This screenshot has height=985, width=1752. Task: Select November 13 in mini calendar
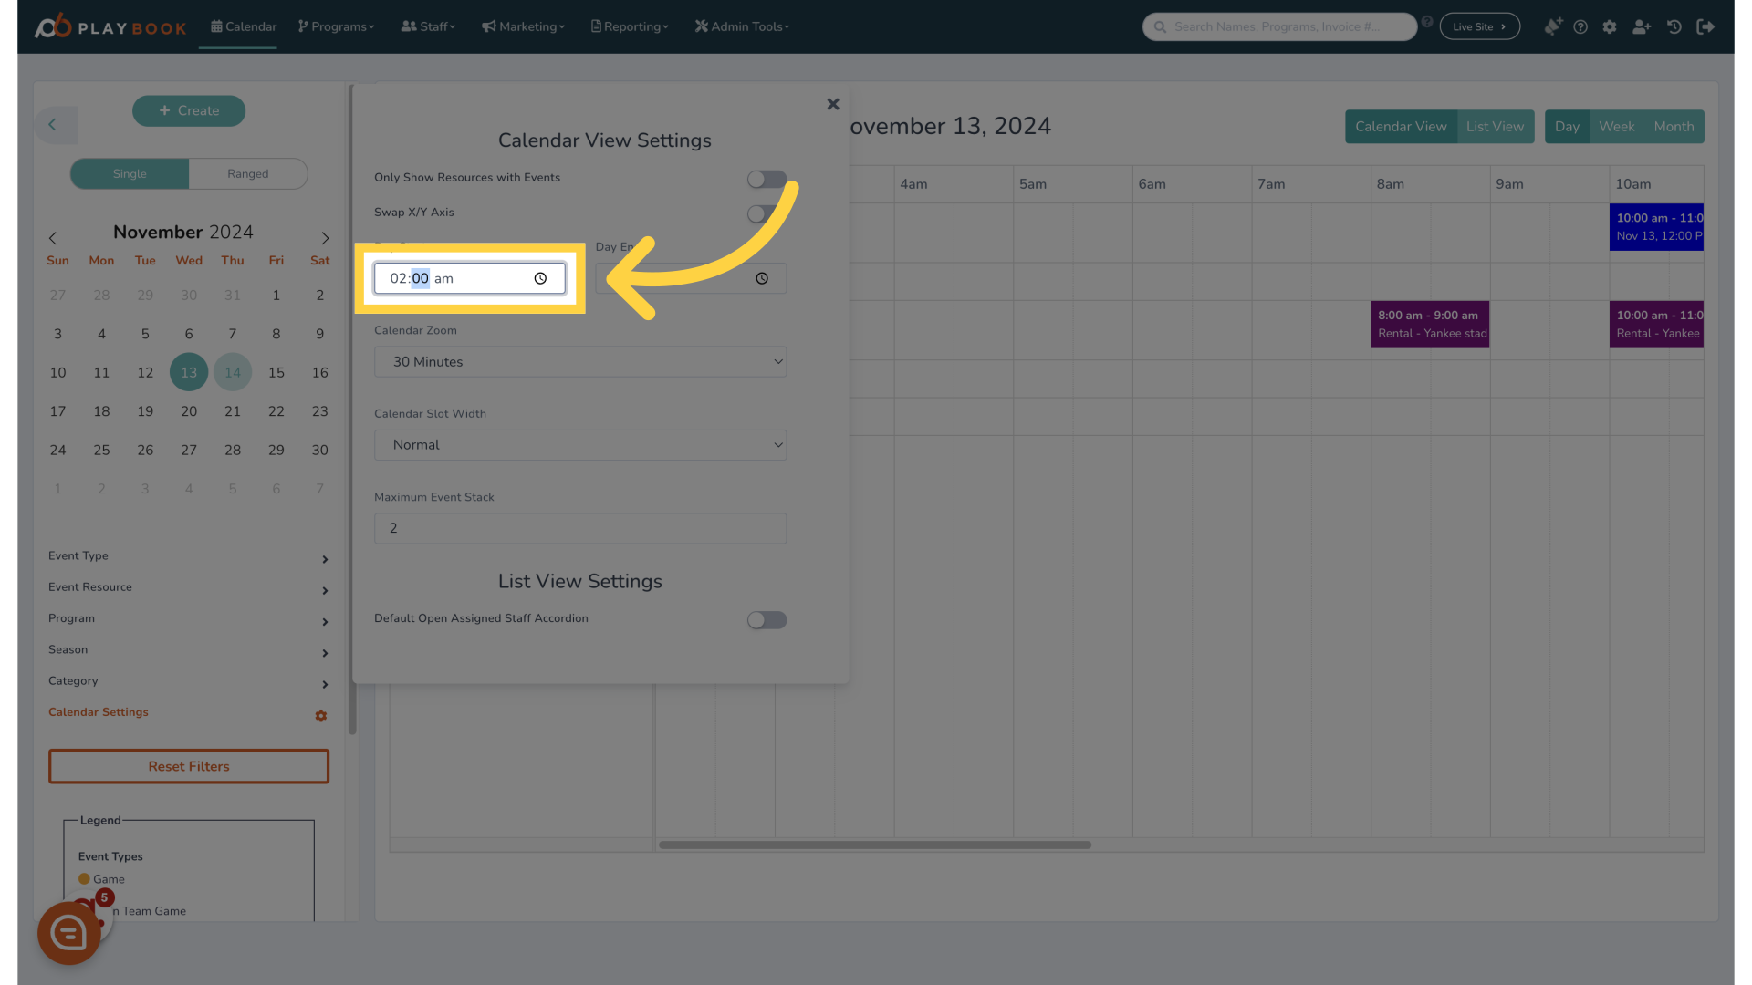pyautogui.click(x=189, y=372)
